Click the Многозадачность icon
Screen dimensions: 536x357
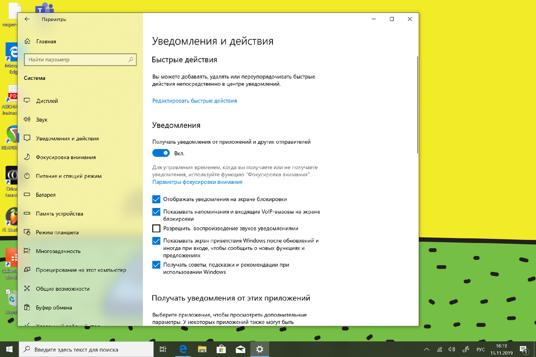[x=27, y=251]
